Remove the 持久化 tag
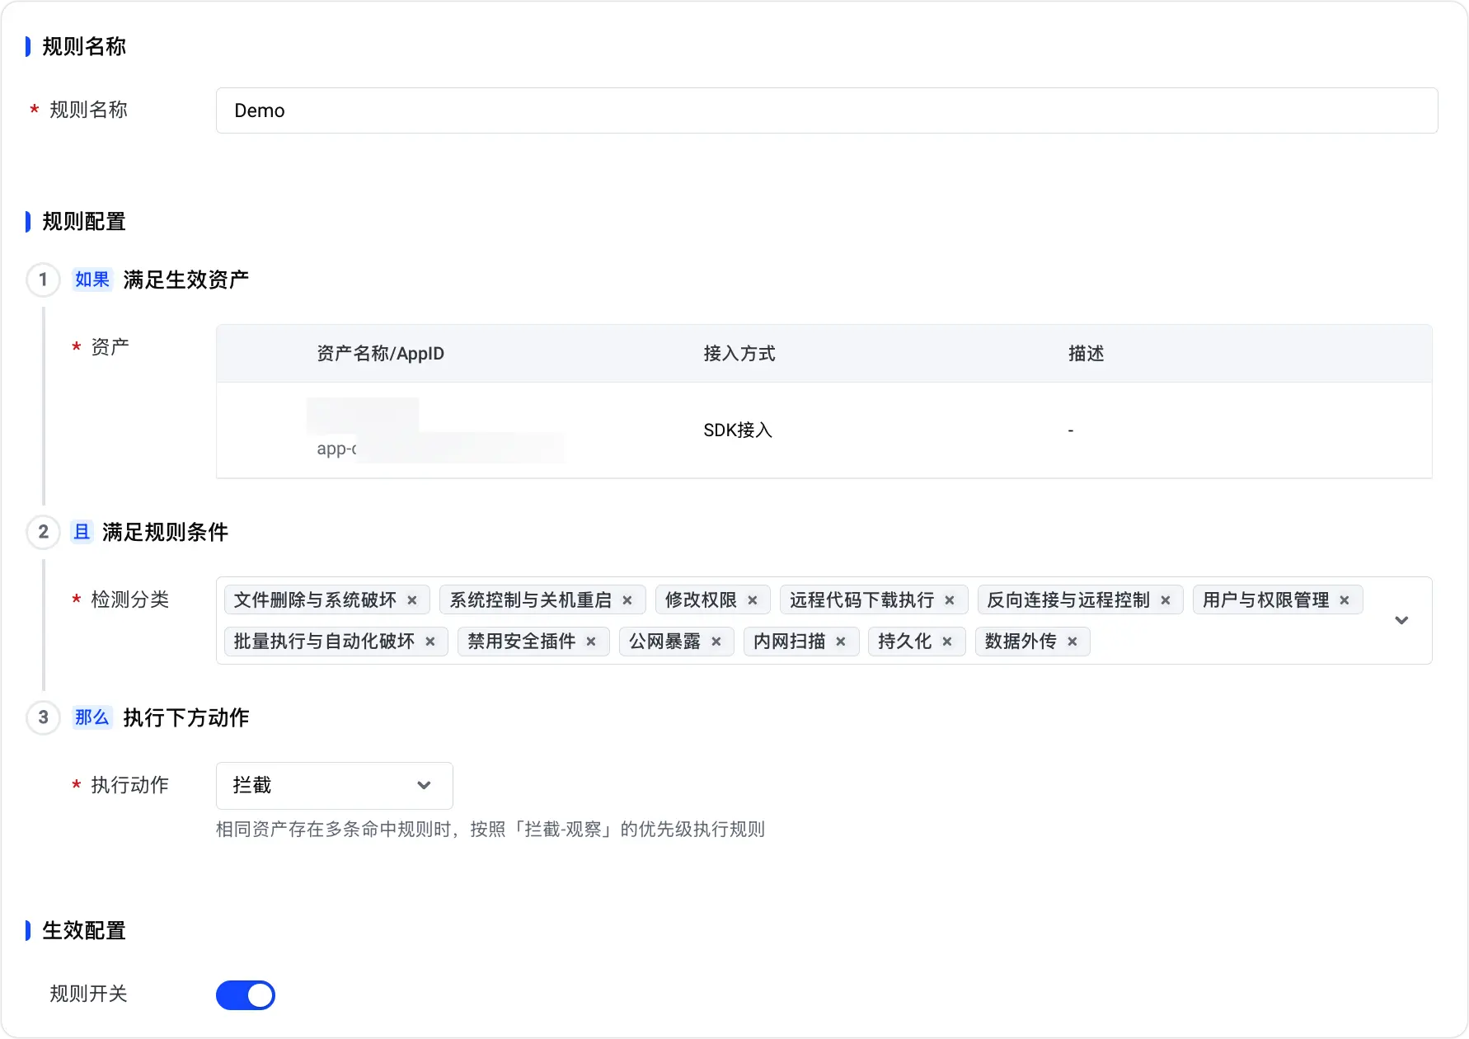The height and width of the screenshot is (1039, 1469). coord(947,642)
